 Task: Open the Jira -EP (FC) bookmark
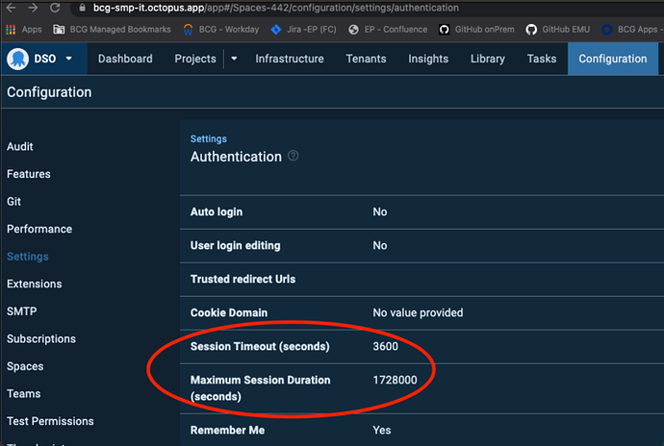(304, 29)
